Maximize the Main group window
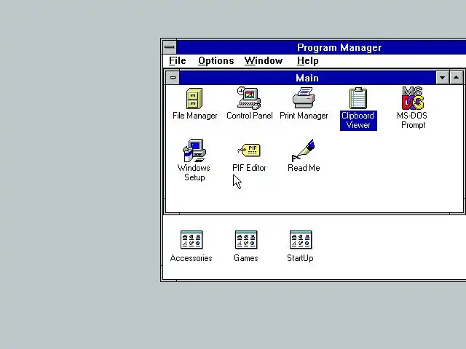 coord(457,78)
